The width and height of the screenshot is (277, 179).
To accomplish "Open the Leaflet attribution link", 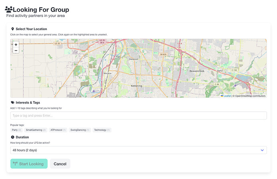I will 227,96.
